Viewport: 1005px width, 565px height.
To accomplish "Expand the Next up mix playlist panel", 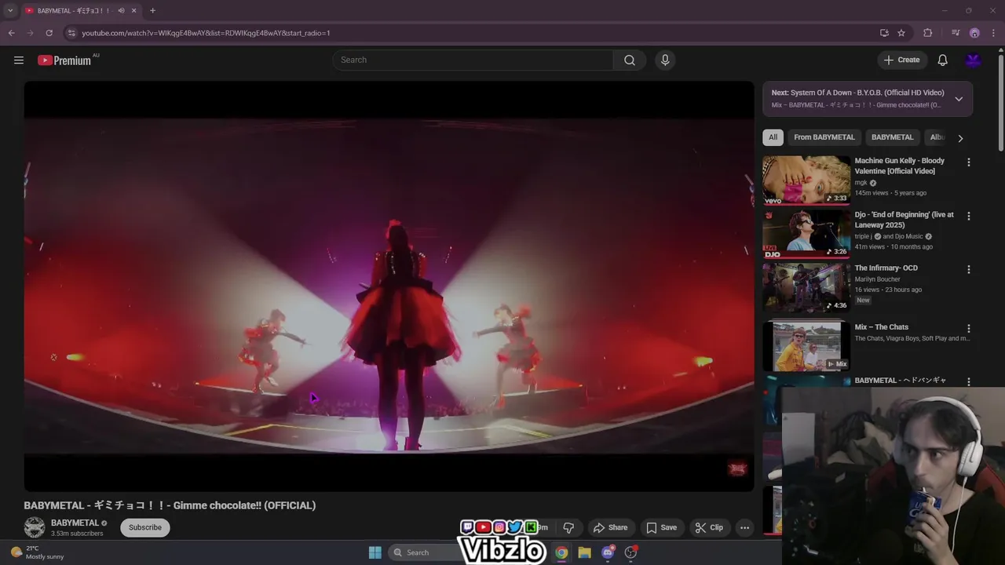I will pyautogui.click(x=959, y=99).
